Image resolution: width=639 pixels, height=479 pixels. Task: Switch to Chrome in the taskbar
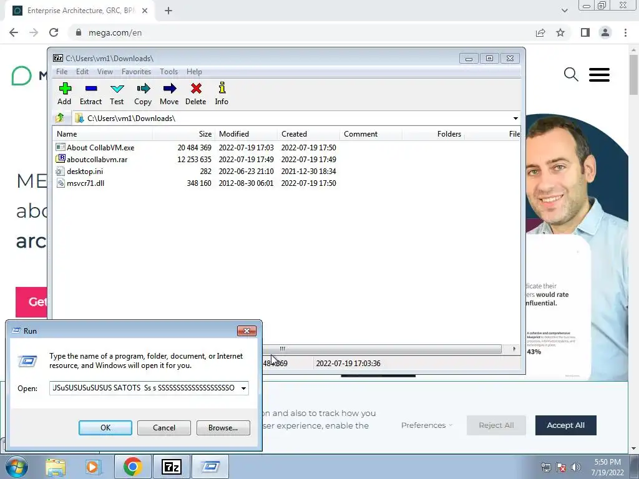[132, 467]
